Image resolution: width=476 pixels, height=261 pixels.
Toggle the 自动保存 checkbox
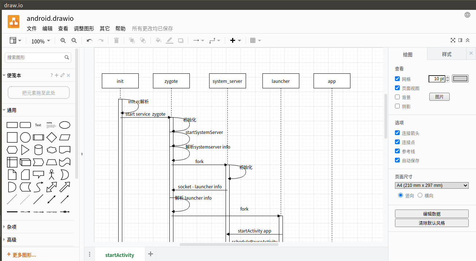[x=398, y=160]
